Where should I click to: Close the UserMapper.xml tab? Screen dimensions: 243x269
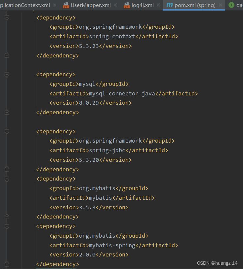tap(115, 5)
